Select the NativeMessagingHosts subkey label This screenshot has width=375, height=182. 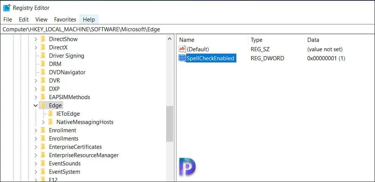85,122
